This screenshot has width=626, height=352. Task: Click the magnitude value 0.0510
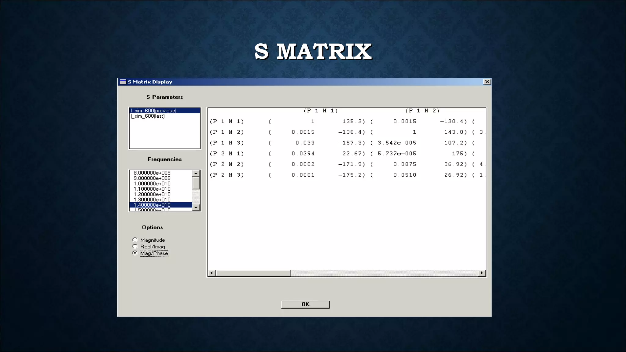click(405, 175)
